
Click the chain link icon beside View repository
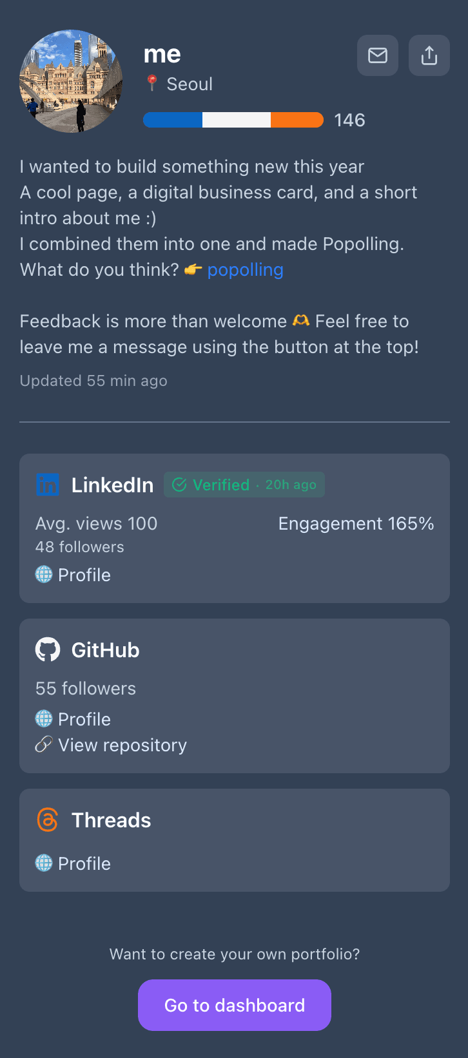[x=44, y=745]
